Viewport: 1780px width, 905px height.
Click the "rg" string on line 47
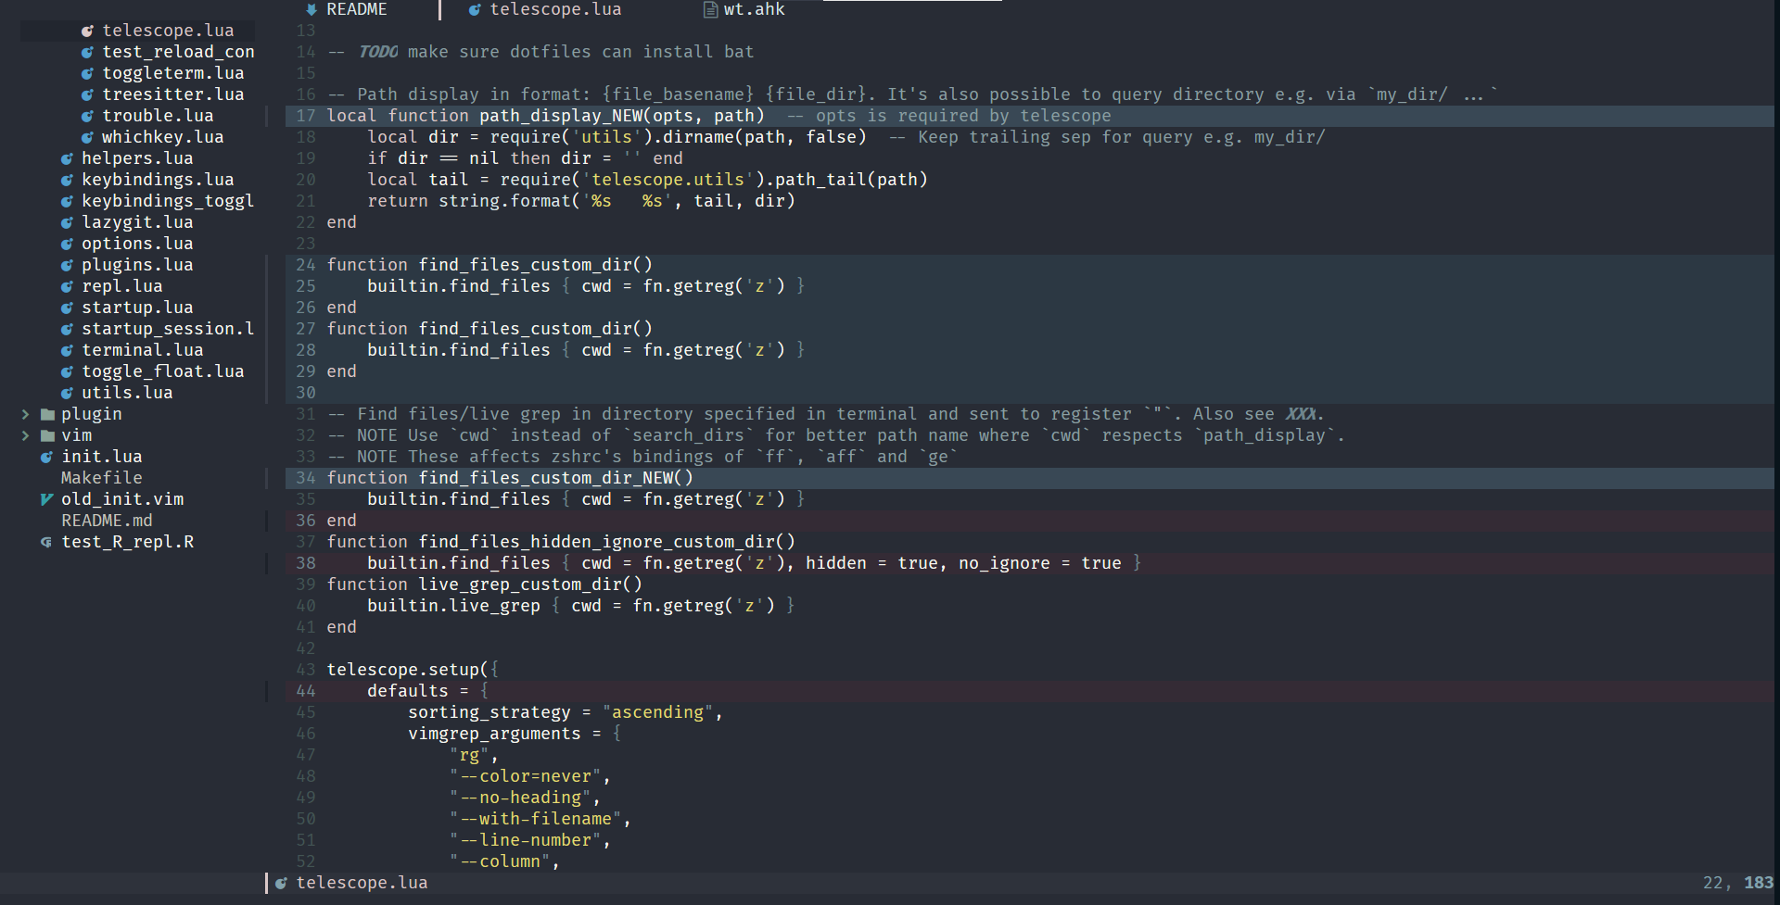click(469, 755)
